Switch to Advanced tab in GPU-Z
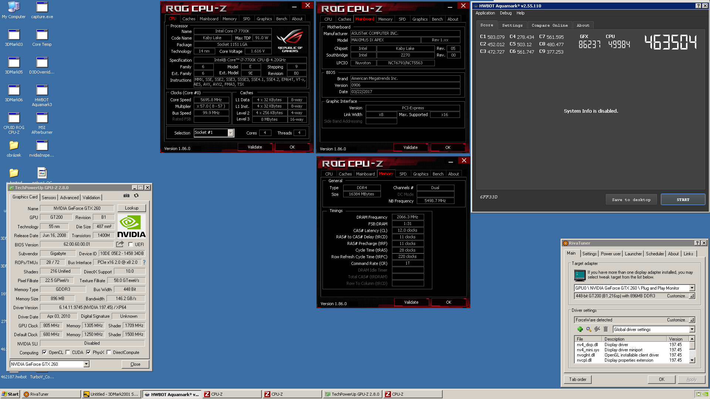Viewport: 710px width, 399px height. (69, 198)
